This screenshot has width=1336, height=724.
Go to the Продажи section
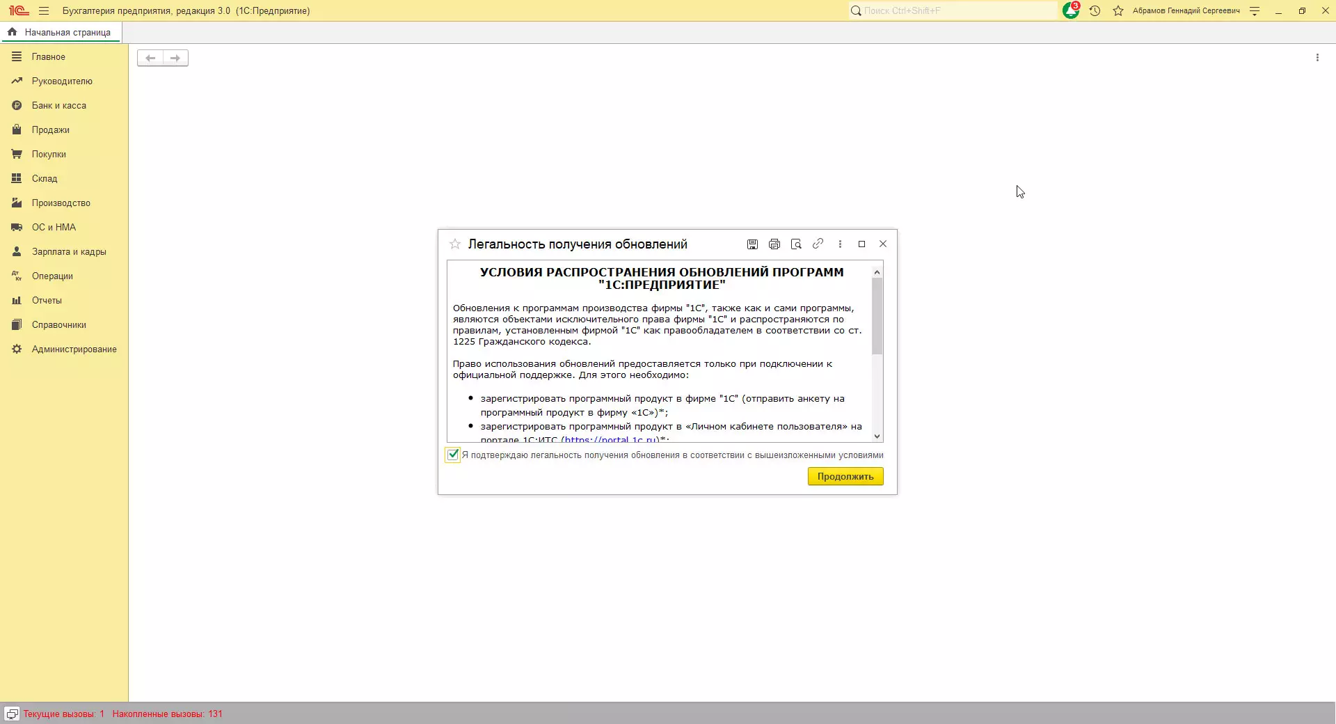[64, 129]
